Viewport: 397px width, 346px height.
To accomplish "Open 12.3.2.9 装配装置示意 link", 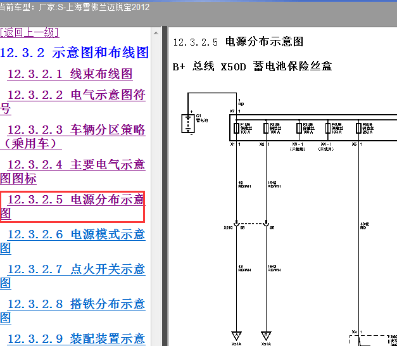I will point(76,339).
